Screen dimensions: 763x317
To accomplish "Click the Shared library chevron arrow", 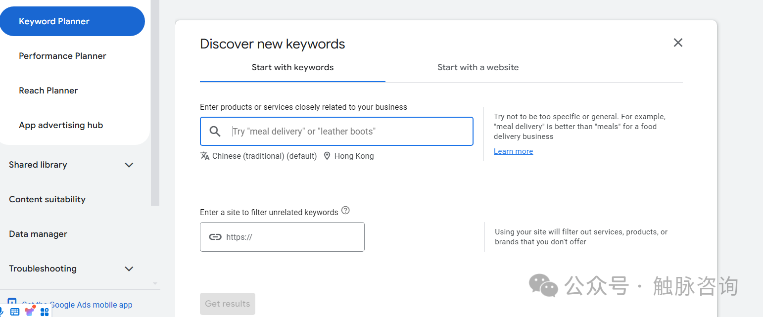I will tap(129, 165).
